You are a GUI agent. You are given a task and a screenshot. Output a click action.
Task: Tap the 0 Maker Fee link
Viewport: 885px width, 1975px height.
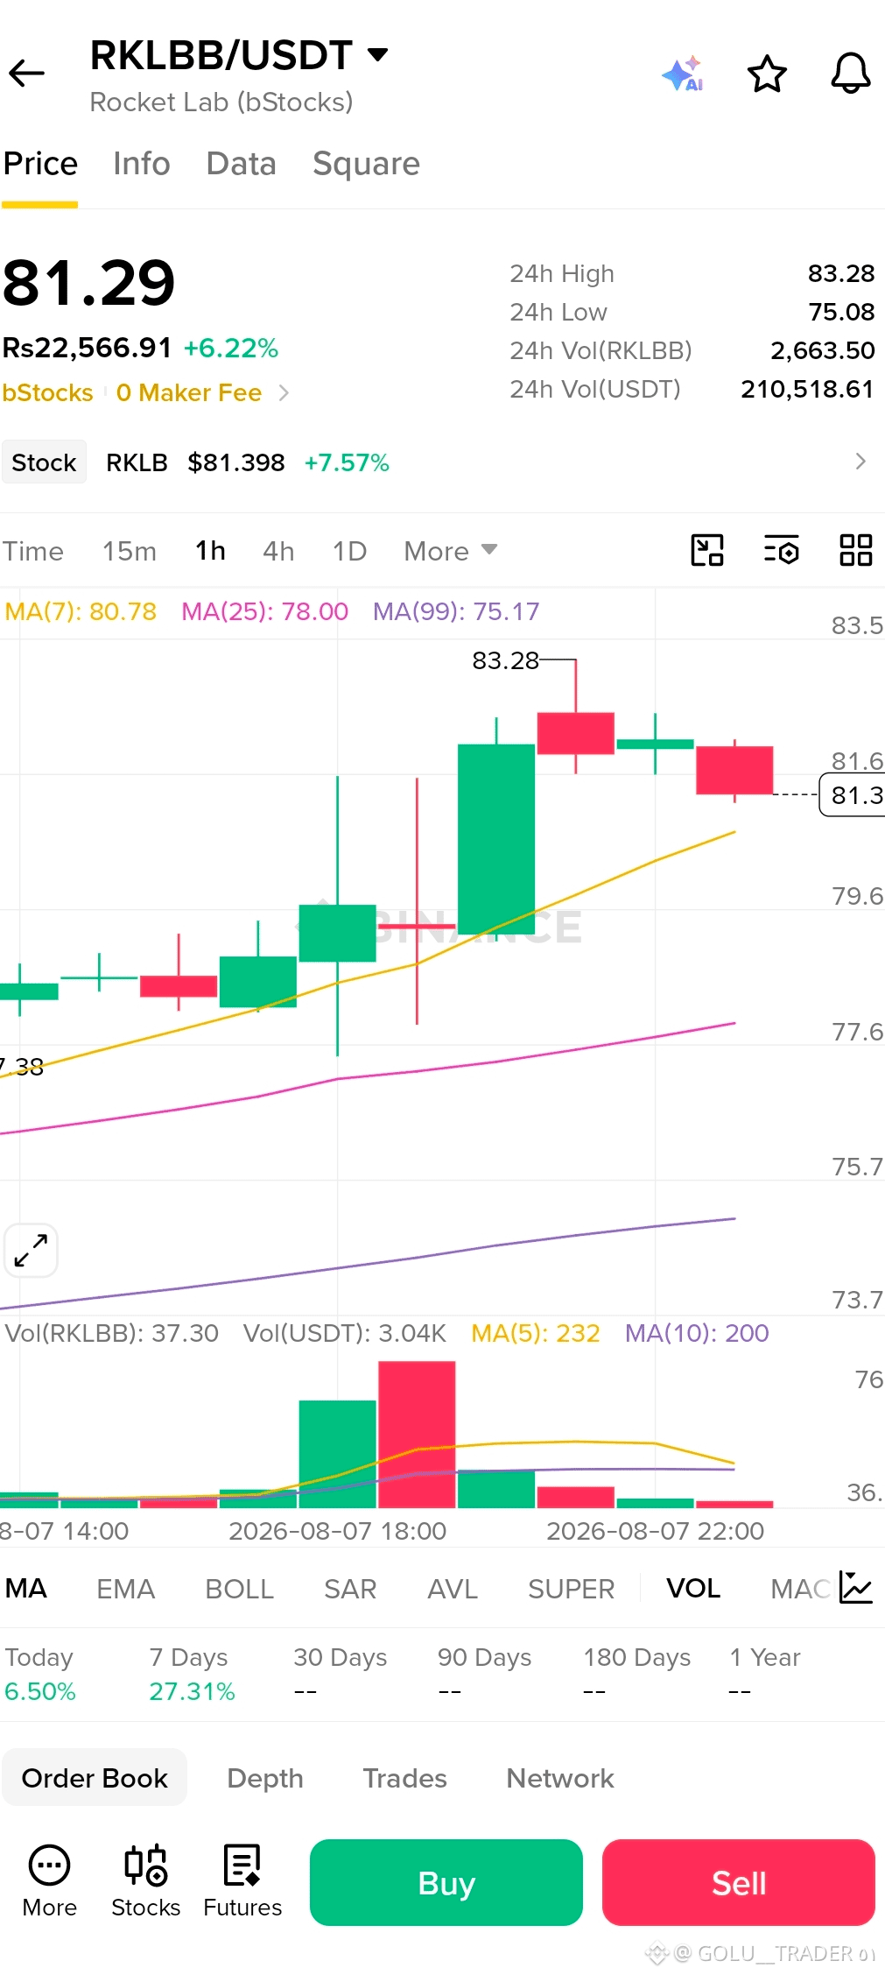click(189, 393)
